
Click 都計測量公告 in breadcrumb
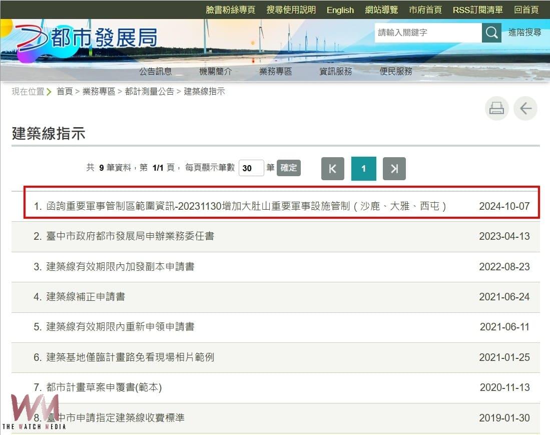click(150, 92)
